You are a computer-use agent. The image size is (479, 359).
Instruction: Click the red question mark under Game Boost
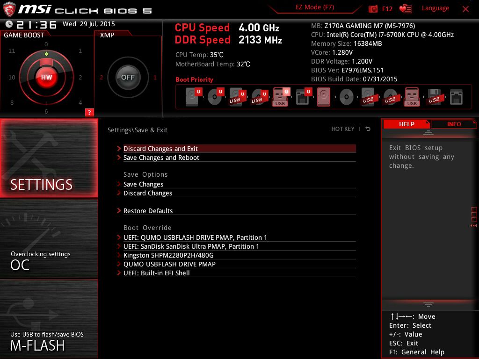pyautogui.click(x=89, y=112)
